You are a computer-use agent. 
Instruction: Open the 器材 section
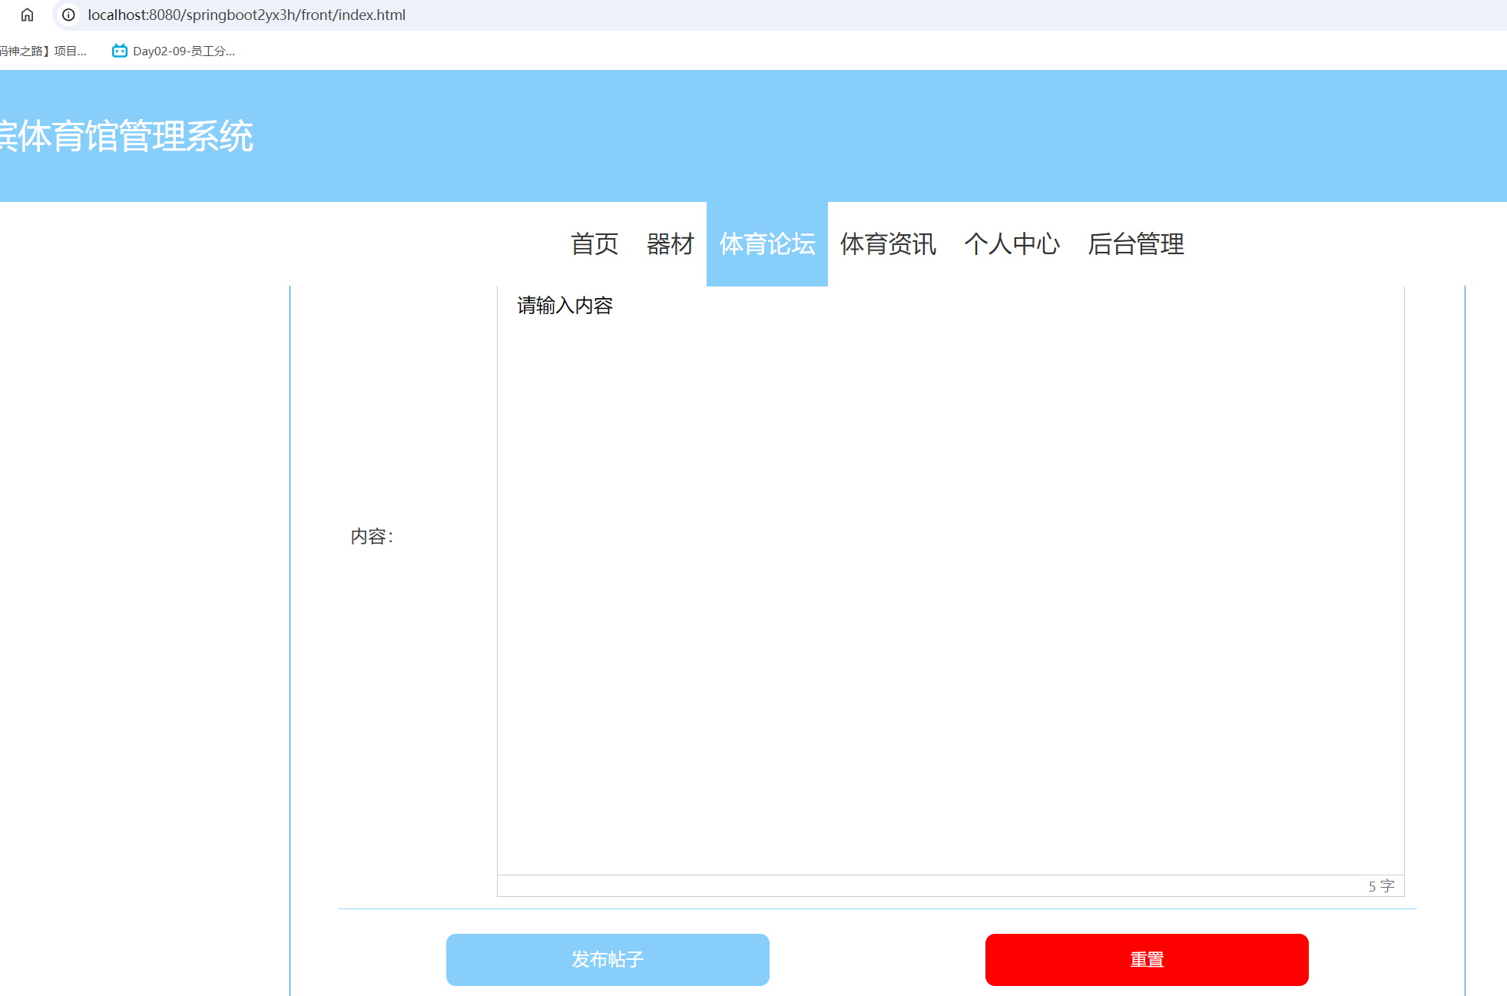[x=669, y=244]
